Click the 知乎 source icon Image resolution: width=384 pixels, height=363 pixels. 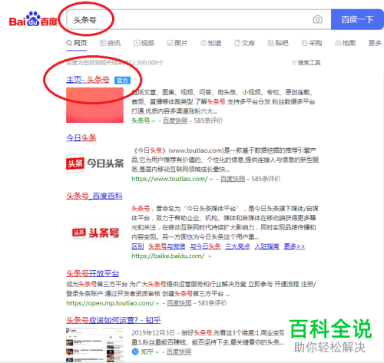click(x=135, y=351)
